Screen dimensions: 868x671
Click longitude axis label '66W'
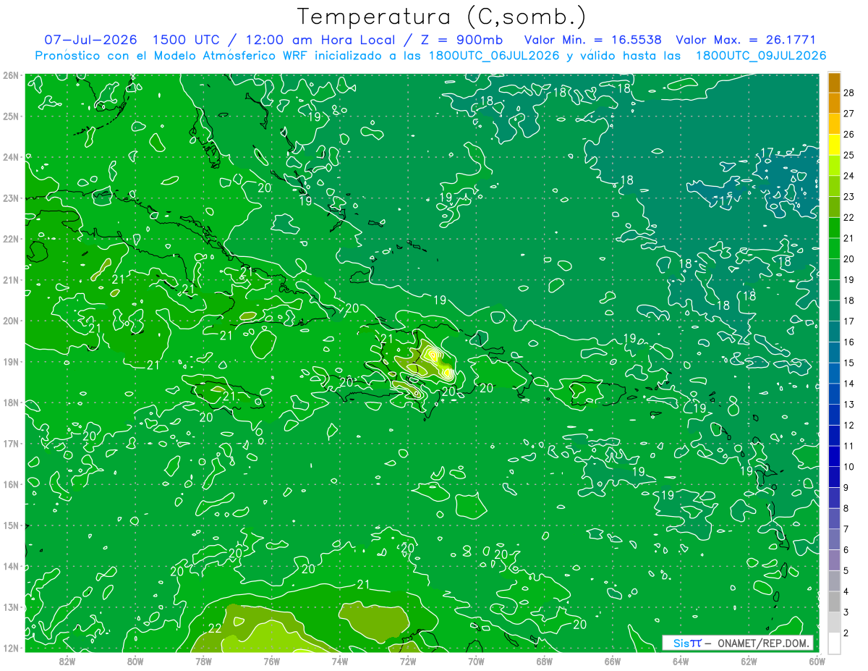[613, 661]
